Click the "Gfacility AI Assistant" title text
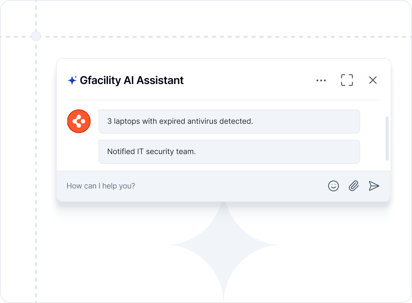Viewport: 412px width, 303px height. [132, 80]
